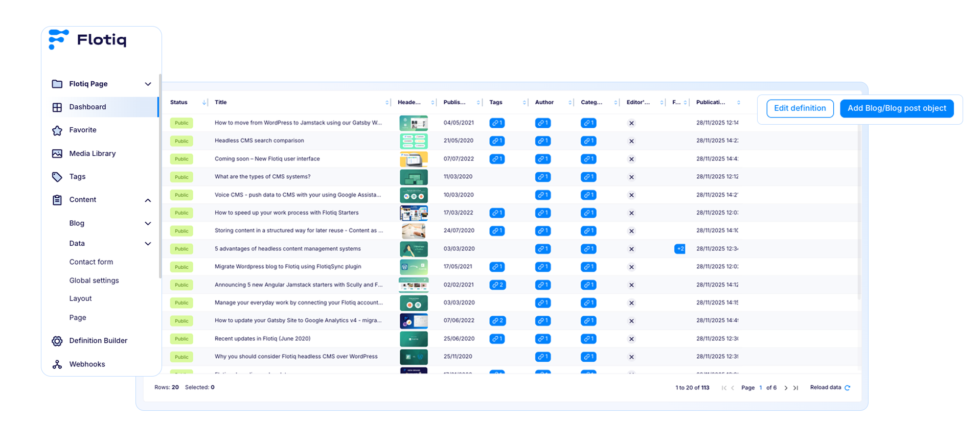Collapse the Content section chevron
The image size is (980, 444).
click(x=148, y=200)
